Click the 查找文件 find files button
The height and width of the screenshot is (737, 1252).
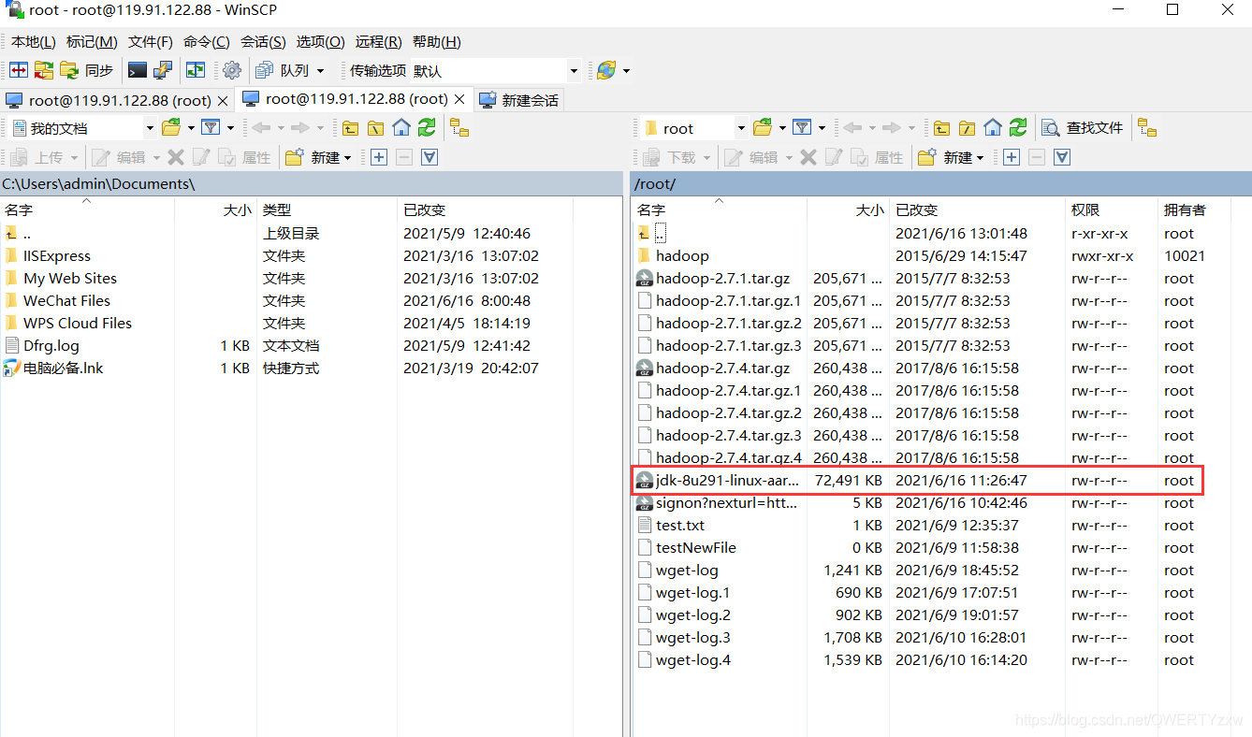tap(1083, 128)
